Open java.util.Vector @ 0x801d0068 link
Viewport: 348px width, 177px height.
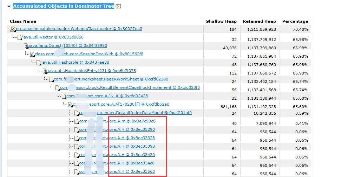pyautogui.click(x=53, y=37)
